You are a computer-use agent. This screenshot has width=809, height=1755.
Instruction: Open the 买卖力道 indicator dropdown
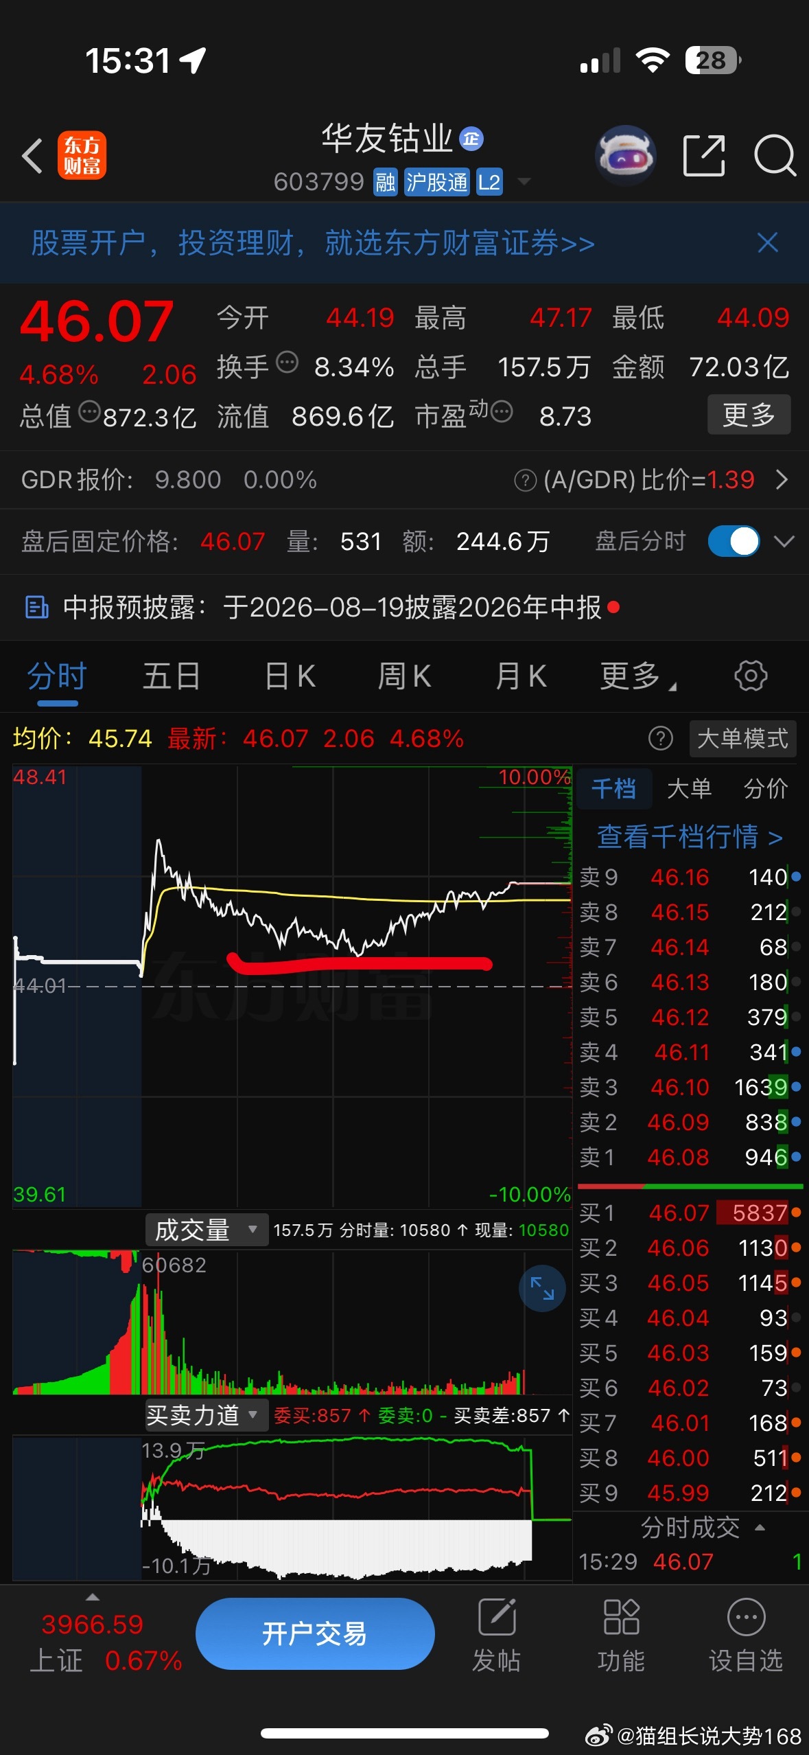click(x=206, y=1415)
